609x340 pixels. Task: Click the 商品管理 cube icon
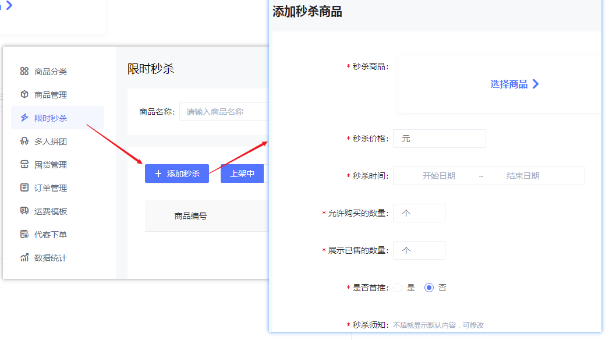pyautogui.click(x=24, y=94)
